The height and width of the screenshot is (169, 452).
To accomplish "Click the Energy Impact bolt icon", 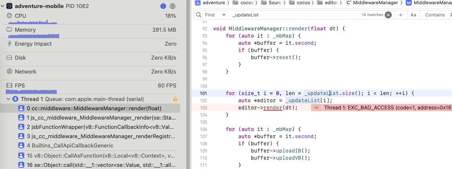I will (x=9, y=44).
